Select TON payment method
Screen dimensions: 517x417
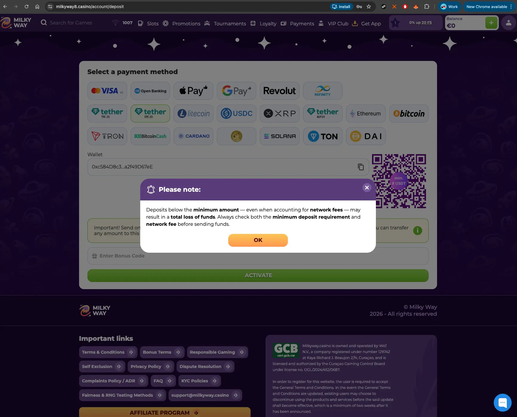[323, 136]
